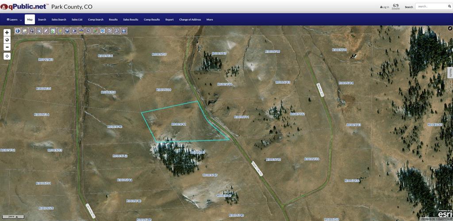Click the magnifier zoom-to-selection tool
The image size is (453, 221).
point(88,31)
